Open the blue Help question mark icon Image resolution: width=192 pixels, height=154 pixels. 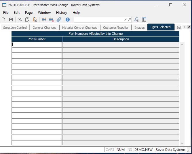(x=67, y=20)
